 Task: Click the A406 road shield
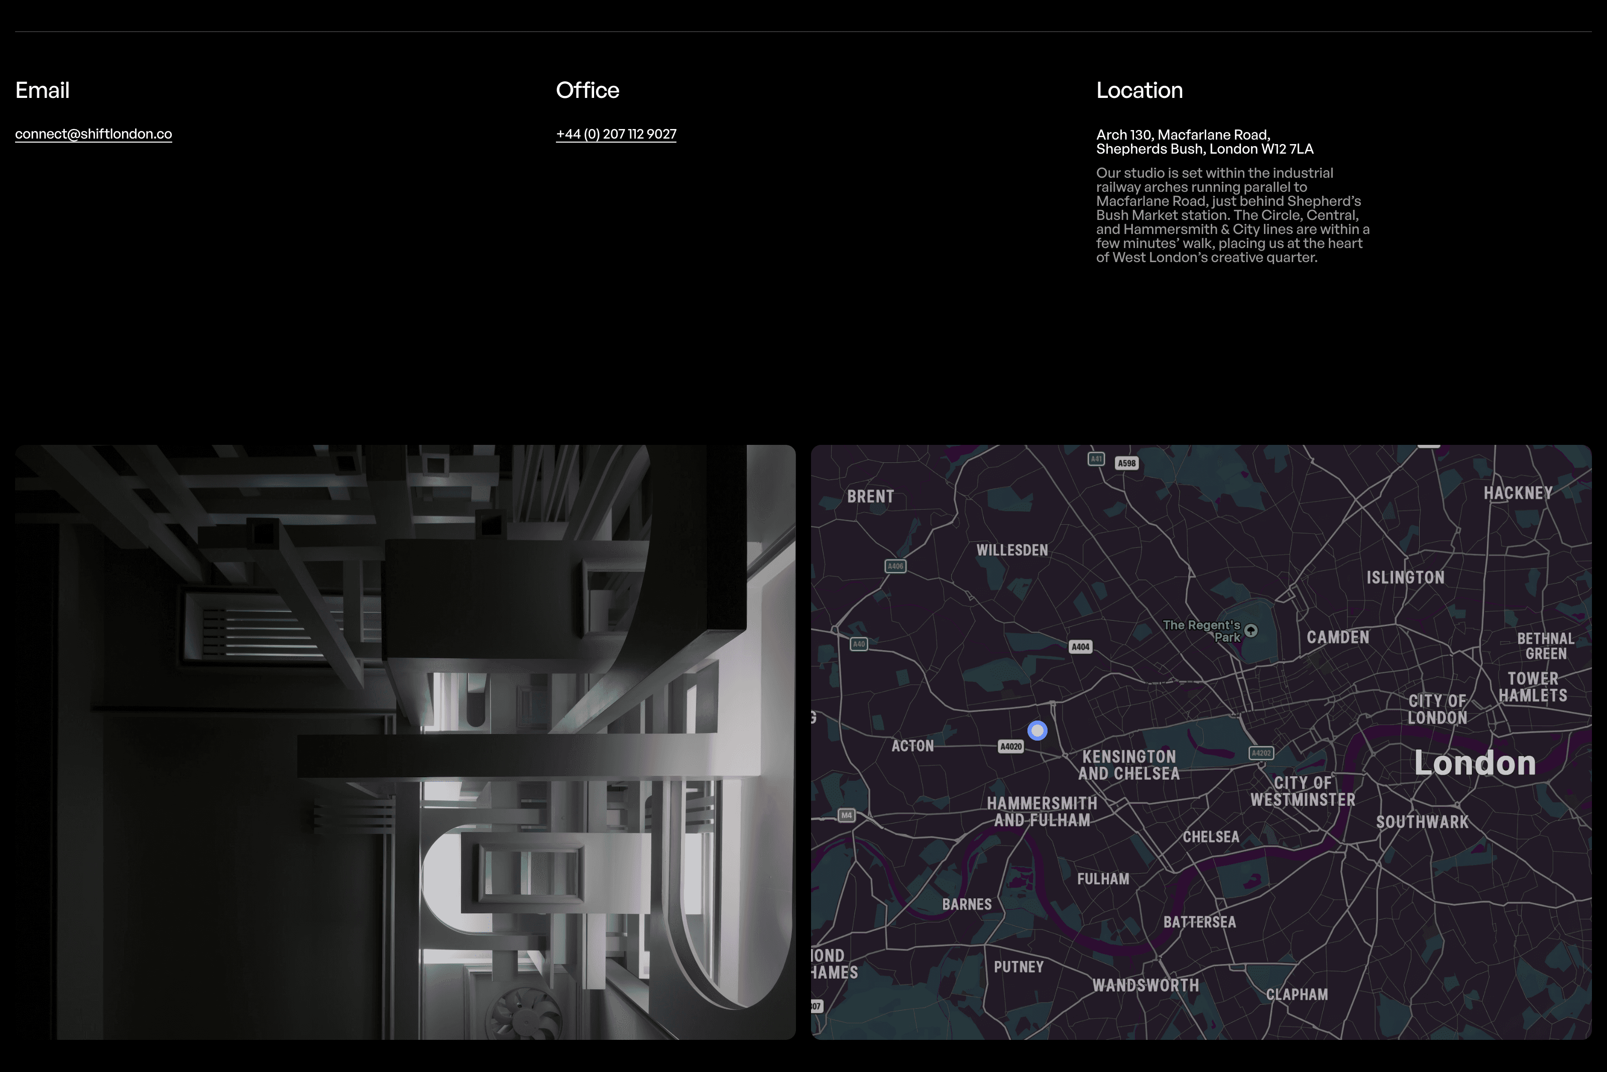coord(895,566)
